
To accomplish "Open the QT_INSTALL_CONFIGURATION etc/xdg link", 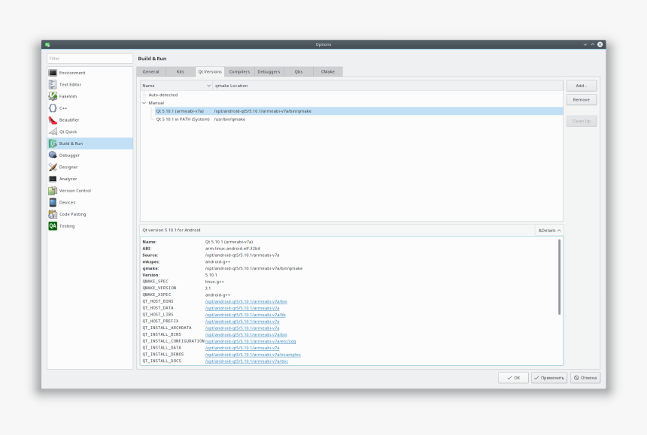I will tap(251, 341).
